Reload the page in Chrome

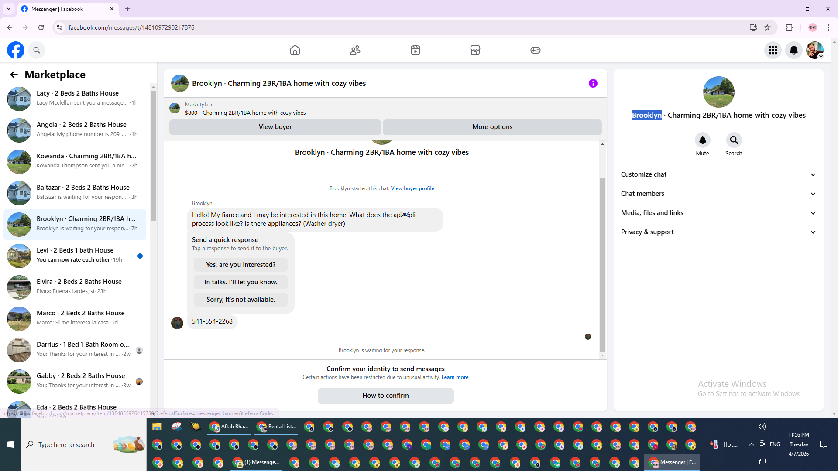point(41,27)
